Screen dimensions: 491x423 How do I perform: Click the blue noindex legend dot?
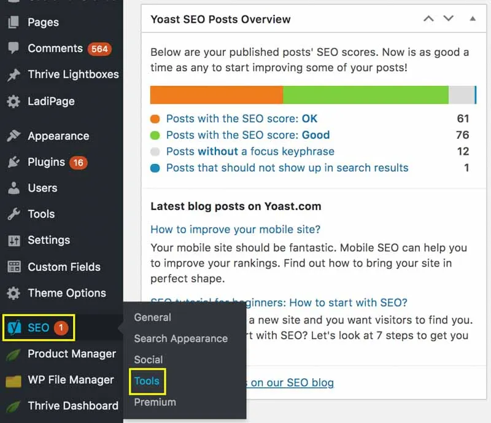tap(155, 168)
